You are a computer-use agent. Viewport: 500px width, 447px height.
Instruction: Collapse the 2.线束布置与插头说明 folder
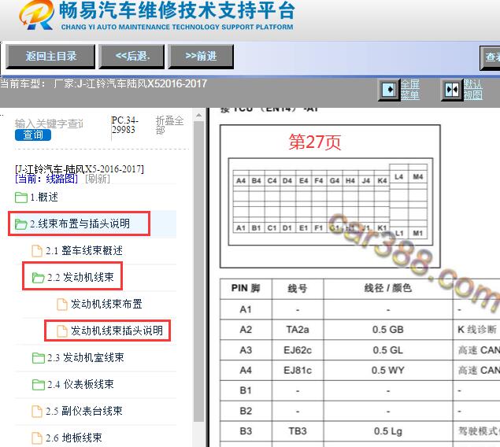pyautogui.click(x=80, y=223)
